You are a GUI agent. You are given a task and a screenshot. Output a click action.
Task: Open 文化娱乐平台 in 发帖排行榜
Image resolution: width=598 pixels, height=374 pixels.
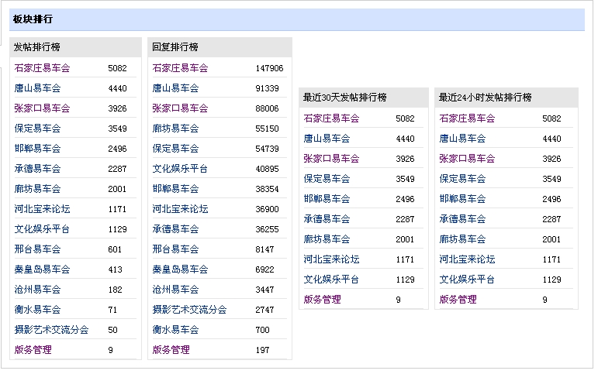point(43,229)
